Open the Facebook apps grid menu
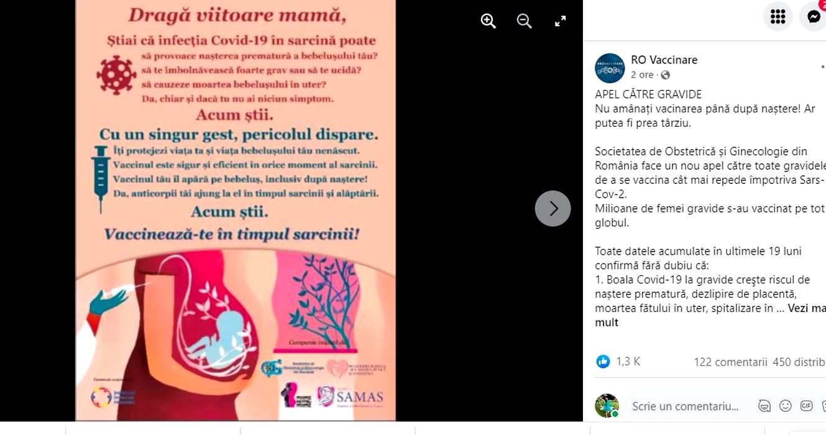 [778, 17]
